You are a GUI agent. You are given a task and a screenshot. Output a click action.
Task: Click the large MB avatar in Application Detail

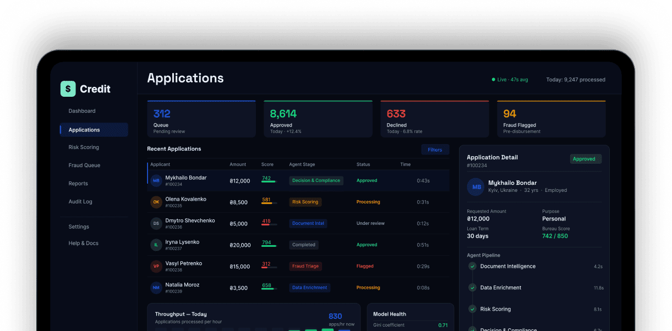click(476, 186)
